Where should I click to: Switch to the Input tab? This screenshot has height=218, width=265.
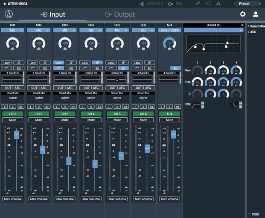point(53,15)
